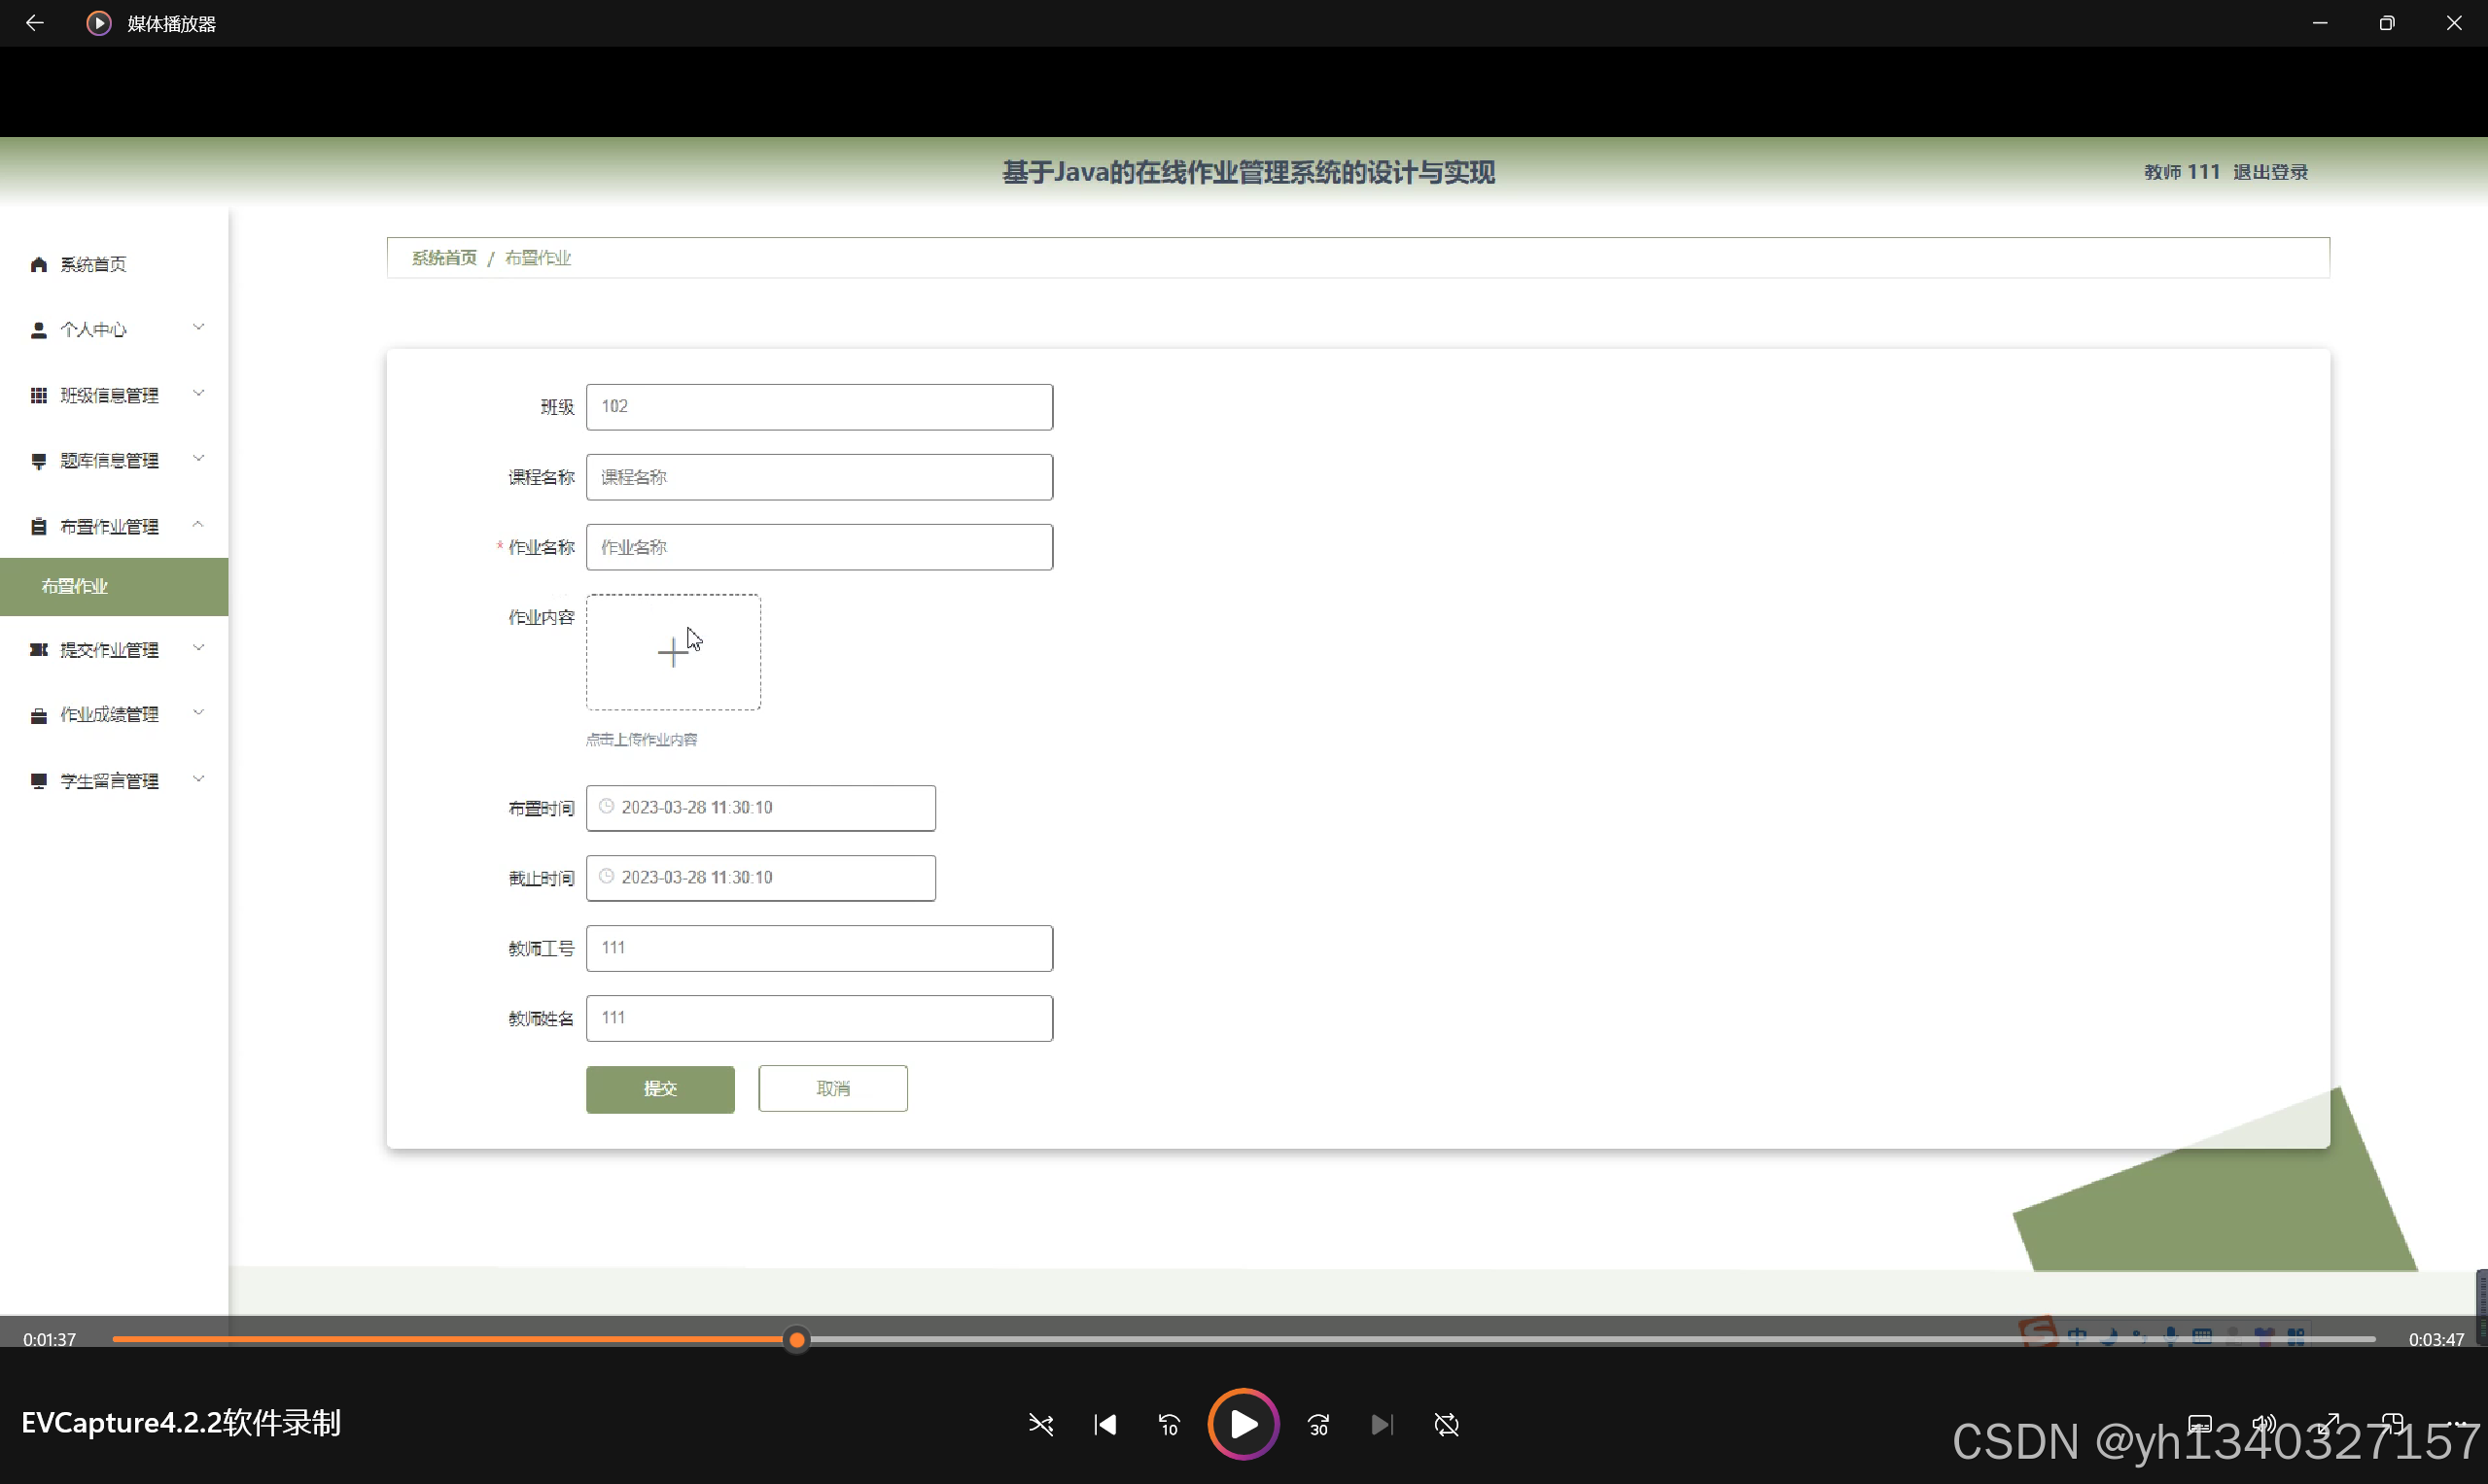The image size is (2488, 1484).
Task: Toggle the repeat loop icon
Action: (1447, 1424)
